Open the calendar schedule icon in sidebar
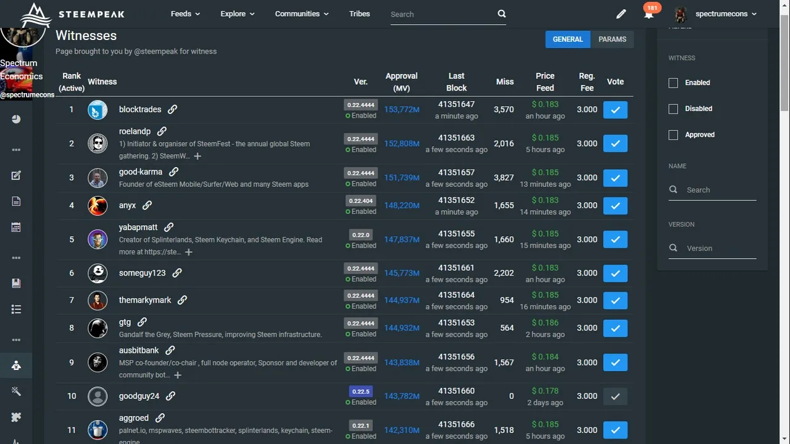The height and width of the screenshot is (444, 790). click(x=16, y=227)
